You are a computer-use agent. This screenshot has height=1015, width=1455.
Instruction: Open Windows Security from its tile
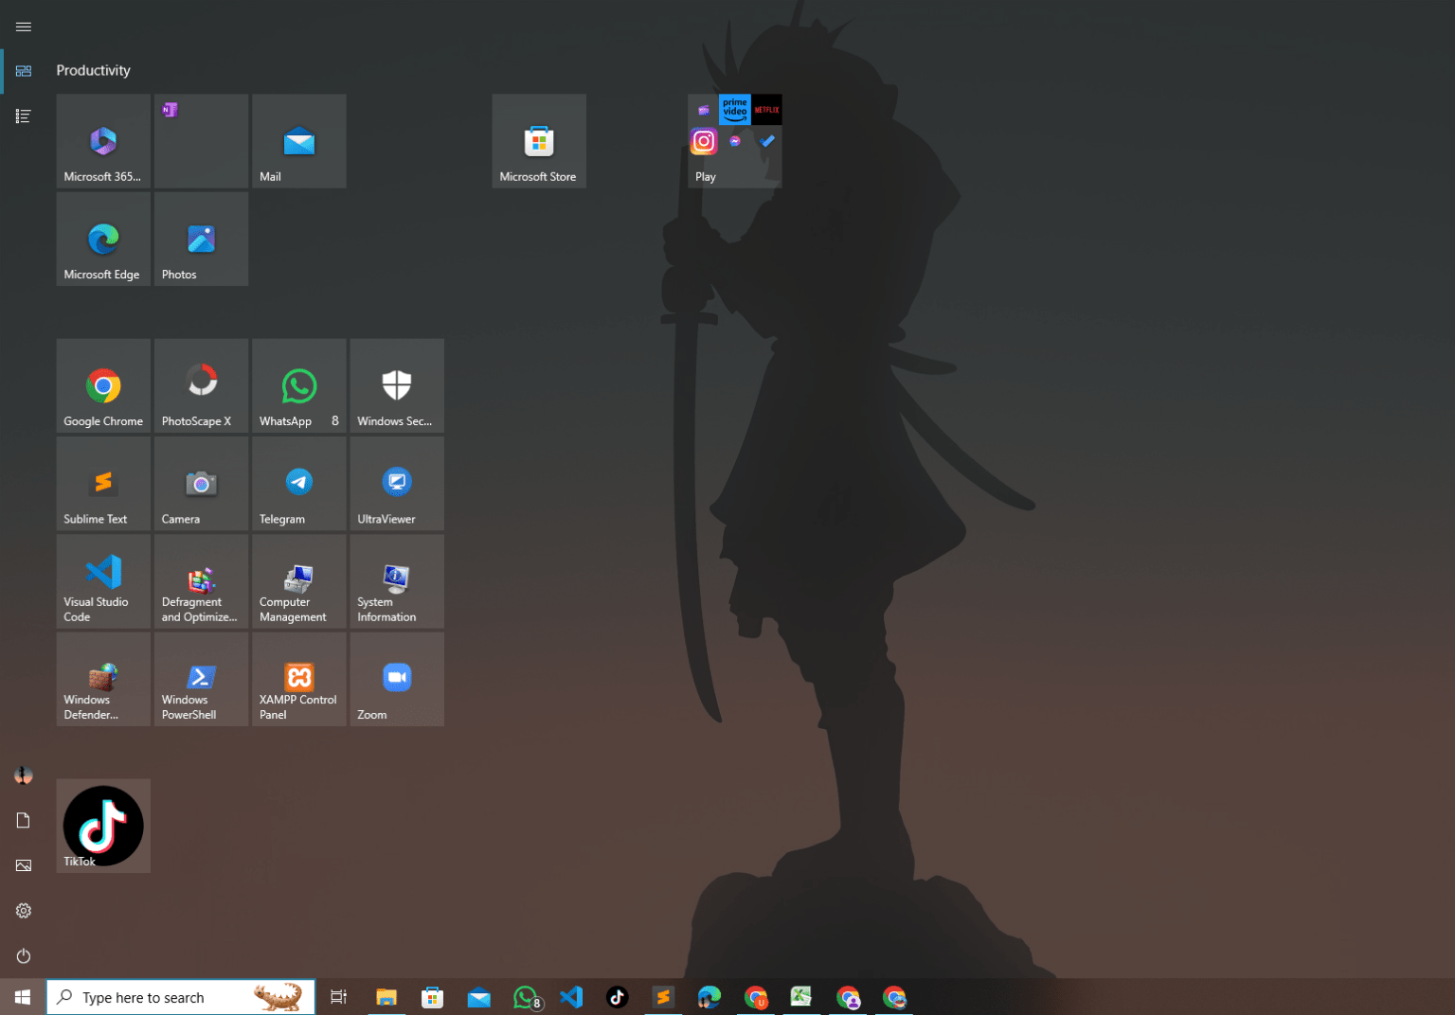coord(396,385)
